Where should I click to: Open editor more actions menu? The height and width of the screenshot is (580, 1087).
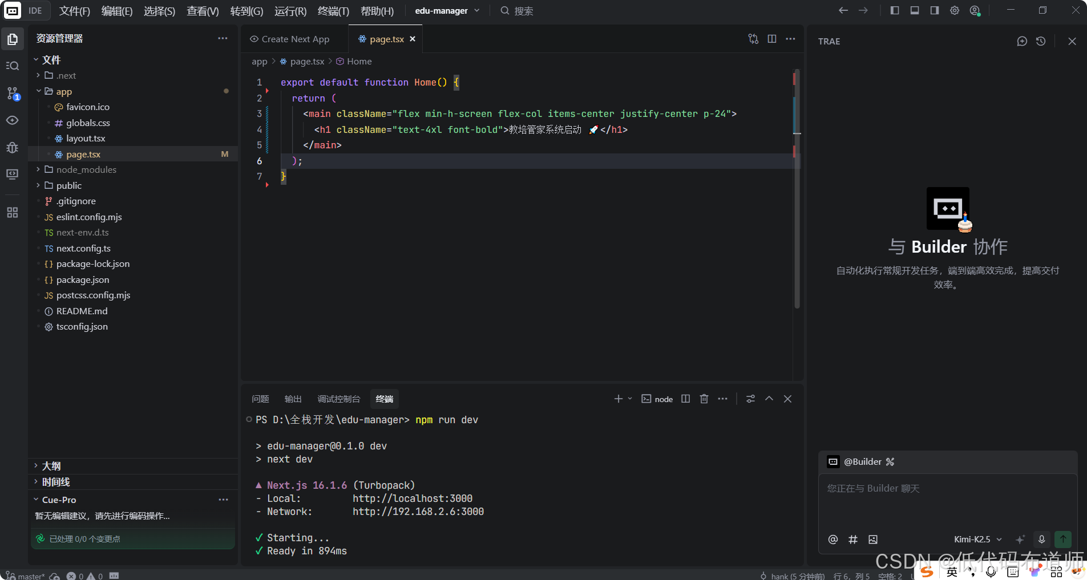pos(790,39)
